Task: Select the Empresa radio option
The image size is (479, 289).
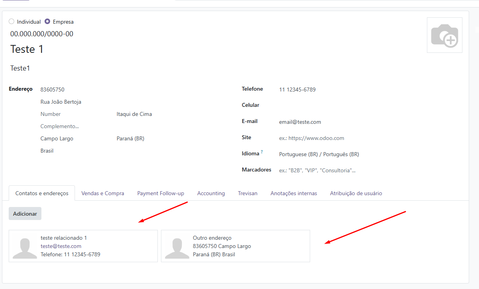Action: pos(47,22)
